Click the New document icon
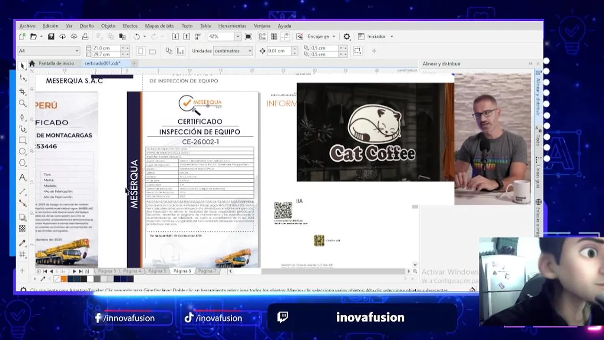604x340 pixels. [22, 36]
